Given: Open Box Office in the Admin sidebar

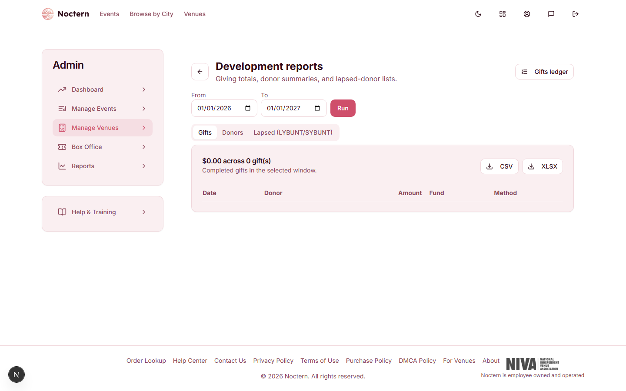Looking at the screenshot, I should 103,147.
